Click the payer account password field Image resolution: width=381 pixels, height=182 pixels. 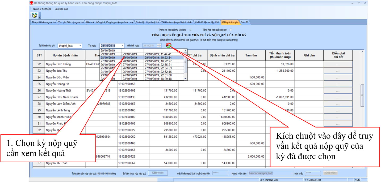220,173
